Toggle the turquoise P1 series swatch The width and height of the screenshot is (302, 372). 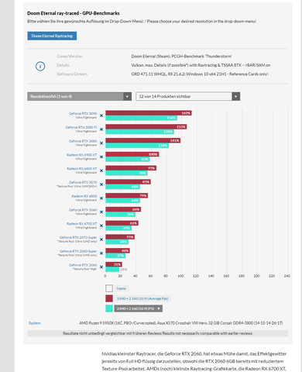tap(109, 308)
